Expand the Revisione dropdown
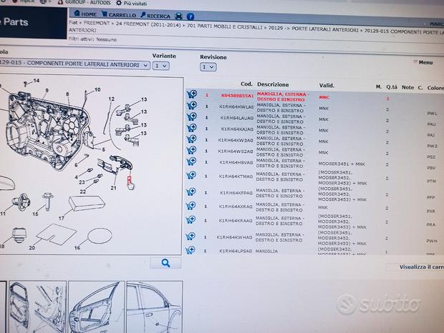 click(208, 67)
